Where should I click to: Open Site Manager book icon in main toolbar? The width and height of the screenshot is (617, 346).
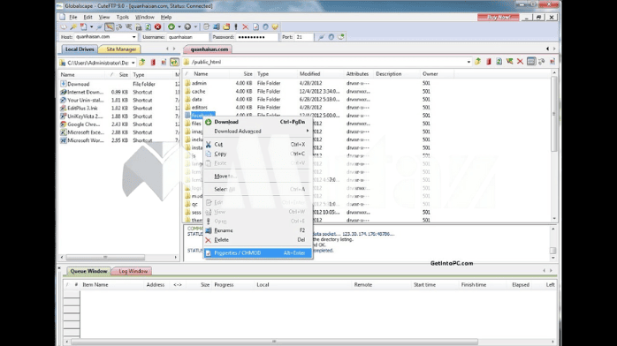(x=64, y=27)
